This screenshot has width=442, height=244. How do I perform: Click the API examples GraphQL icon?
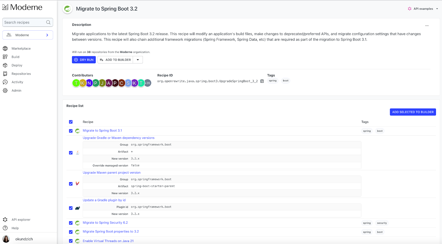[x=410, y=9]
